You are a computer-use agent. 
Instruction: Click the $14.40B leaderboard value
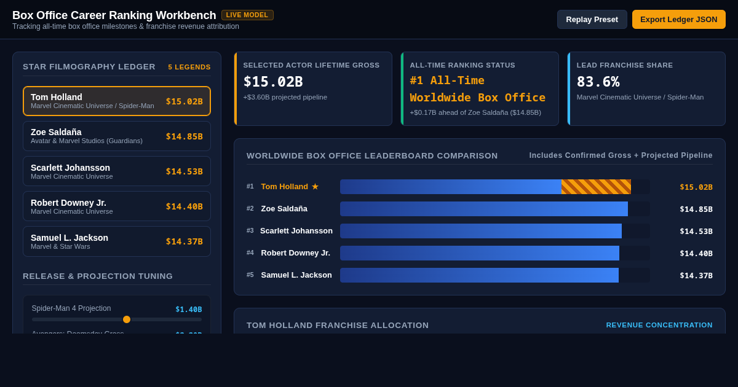(x=696, y=253)
